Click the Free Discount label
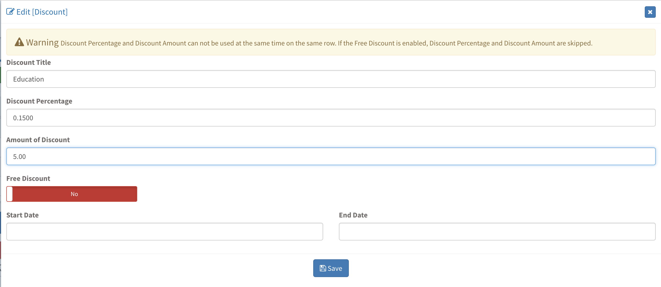The width and height of the screenshot is (661, 287). tap(28, 179)
